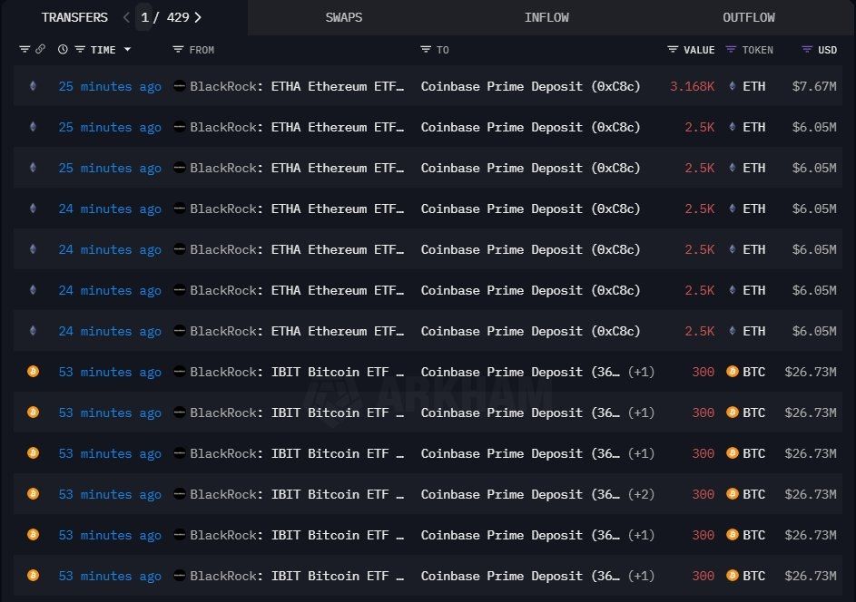Open Coinbase Prime Deposit (0xC8c) in first row

(x=530, y=86)
